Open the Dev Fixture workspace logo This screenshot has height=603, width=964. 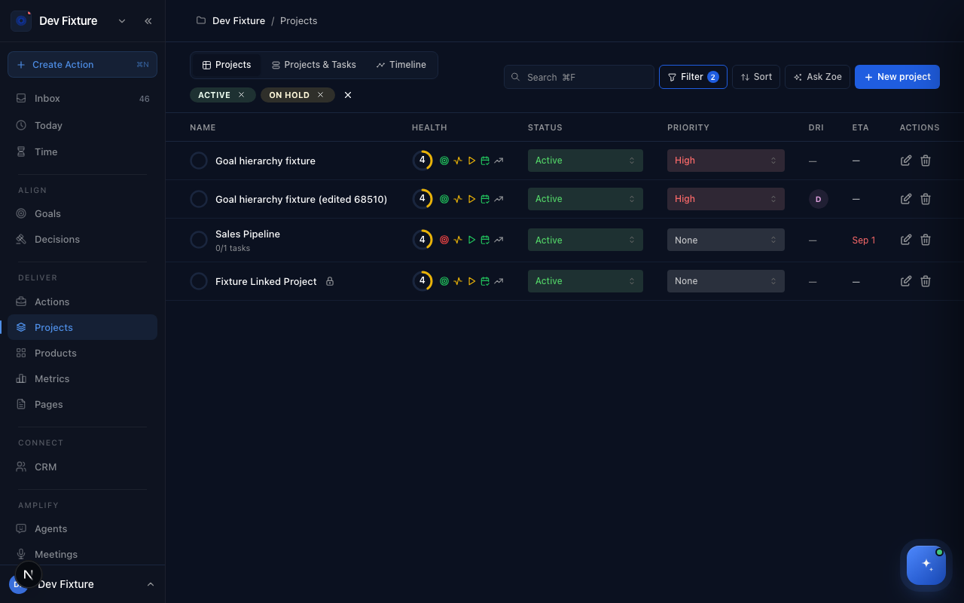[x=21, y=21]
